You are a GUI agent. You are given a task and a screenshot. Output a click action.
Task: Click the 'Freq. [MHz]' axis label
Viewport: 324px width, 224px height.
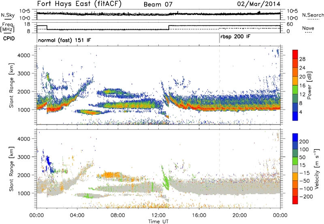(8, 27)
